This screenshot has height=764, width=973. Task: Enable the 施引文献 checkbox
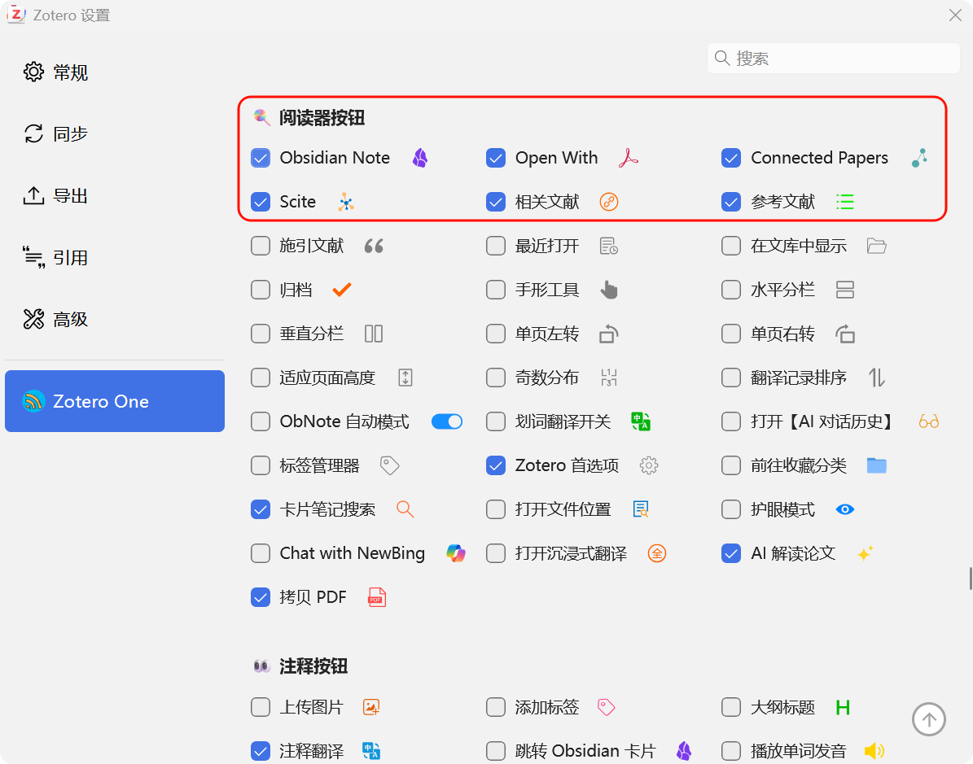[261, 247]
